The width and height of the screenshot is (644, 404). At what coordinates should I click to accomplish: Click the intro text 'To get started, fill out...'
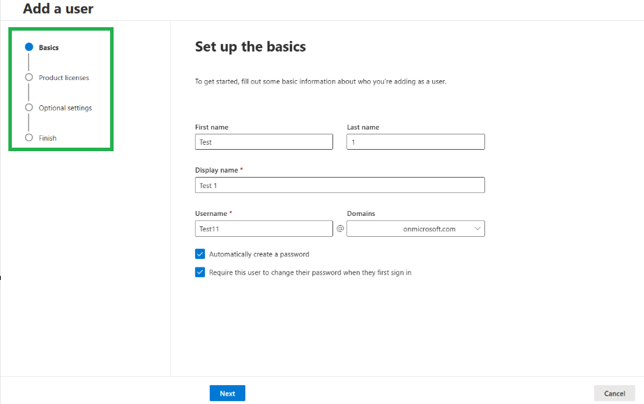click(x=321, y=81)
